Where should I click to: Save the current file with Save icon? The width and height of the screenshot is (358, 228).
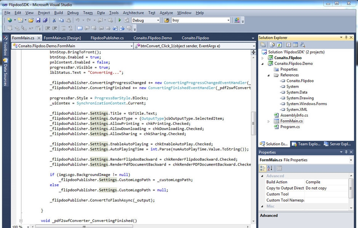coord(38,20)
